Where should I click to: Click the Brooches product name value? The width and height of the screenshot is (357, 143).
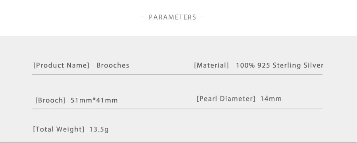(113, 66)
